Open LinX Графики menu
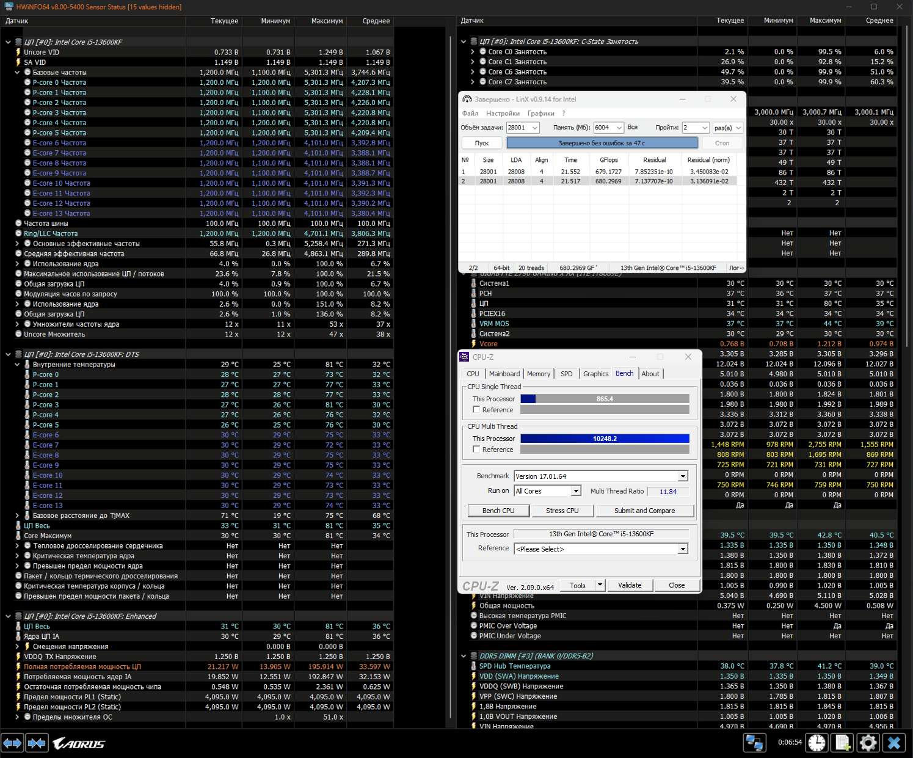This screenshot has height=758, width=913. pos(541,114)
